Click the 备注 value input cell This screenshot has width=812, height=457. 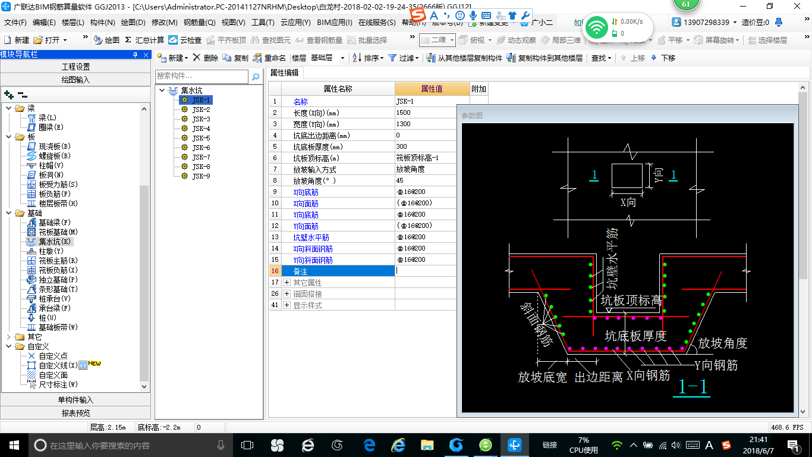tap(426, 271)
